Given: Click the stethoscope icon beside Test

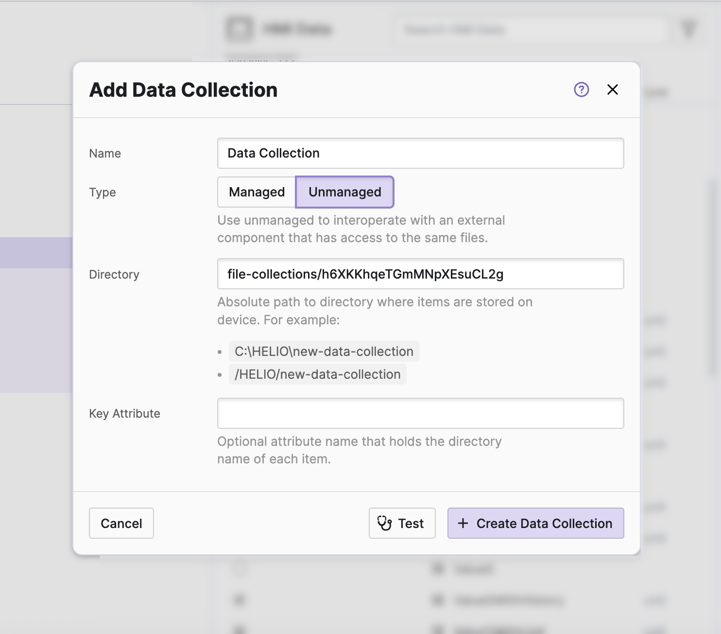Looking at the screenshot, I should [x=384, y=523].
